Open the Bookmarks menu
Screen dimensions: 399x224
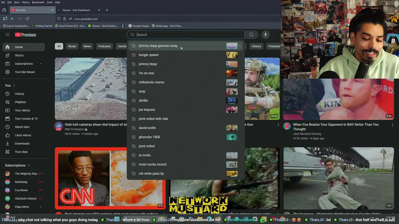coord(38,2)
